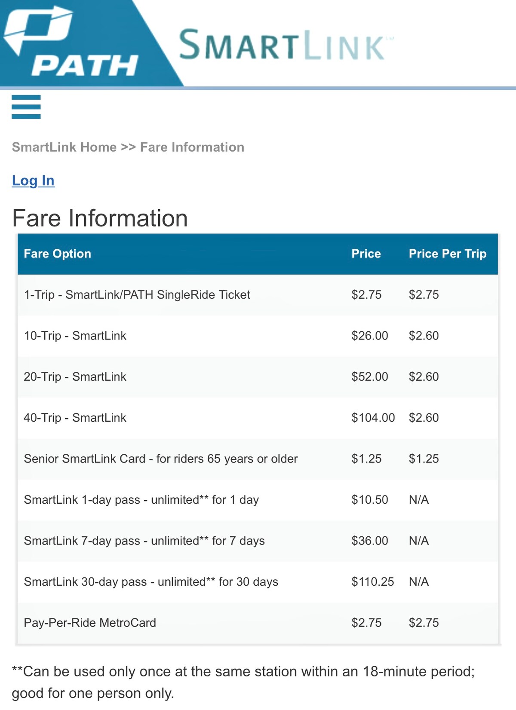Click the Fare Information page heading
This screenshot has width=516, height=710.
(x=100, y=218)
